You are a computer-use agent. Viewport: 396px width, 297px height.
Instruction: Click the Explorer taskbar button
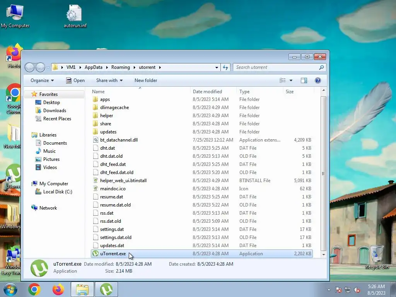(82, 289)
